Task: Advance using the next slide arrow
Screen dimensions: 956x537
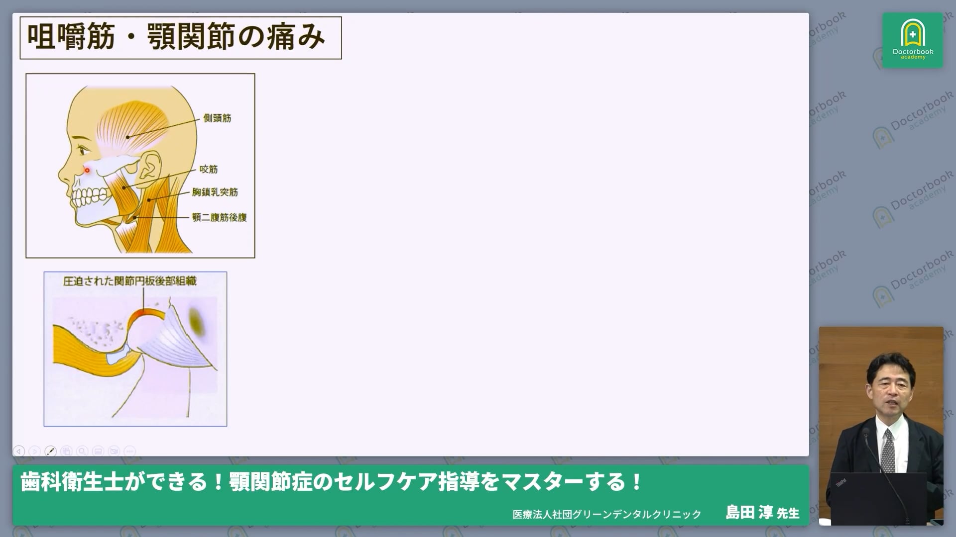Action: click(x=34, y=451)
